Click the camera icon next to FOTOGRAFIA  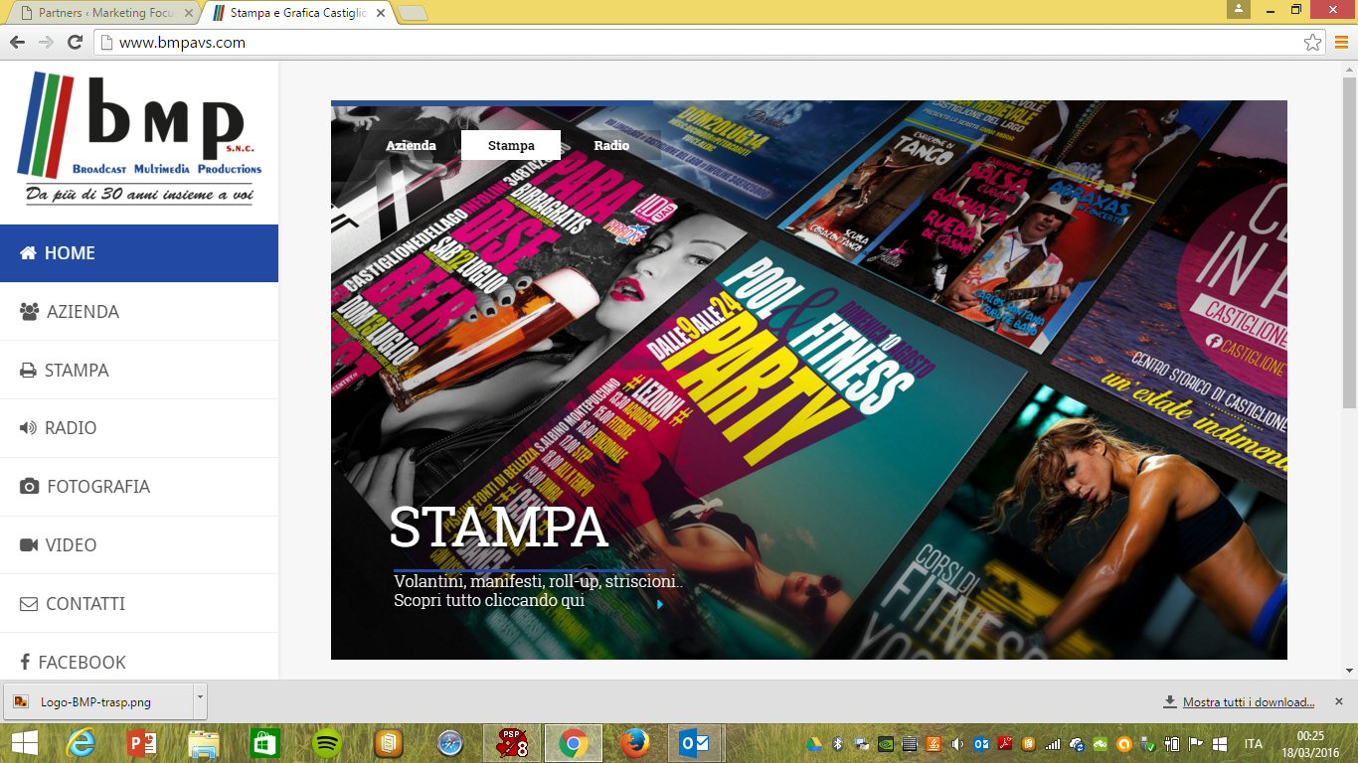pos(29,487)
